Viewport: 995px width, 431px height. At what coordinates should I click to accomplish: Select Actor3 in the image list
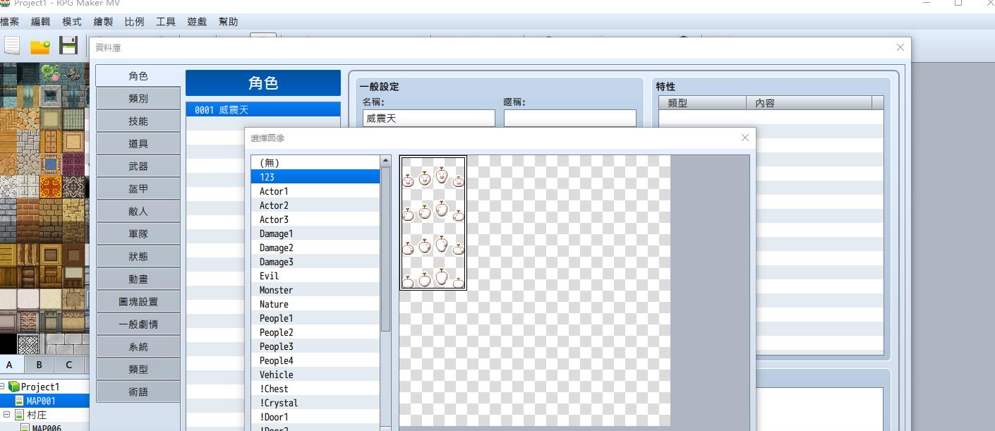(315, 219)
